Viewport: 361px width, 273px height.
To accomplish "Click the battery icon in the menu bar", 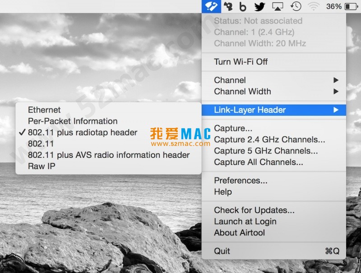I will point(351,6).
